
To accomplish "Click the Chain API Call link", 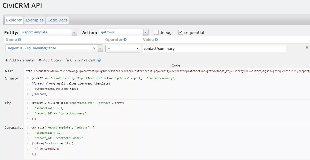I will (x=80, y=60).
